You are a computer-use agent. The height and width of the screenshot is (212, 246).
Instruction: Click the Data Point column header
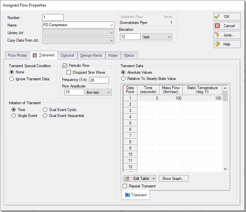pyautogui.click(x=130, y=90)
